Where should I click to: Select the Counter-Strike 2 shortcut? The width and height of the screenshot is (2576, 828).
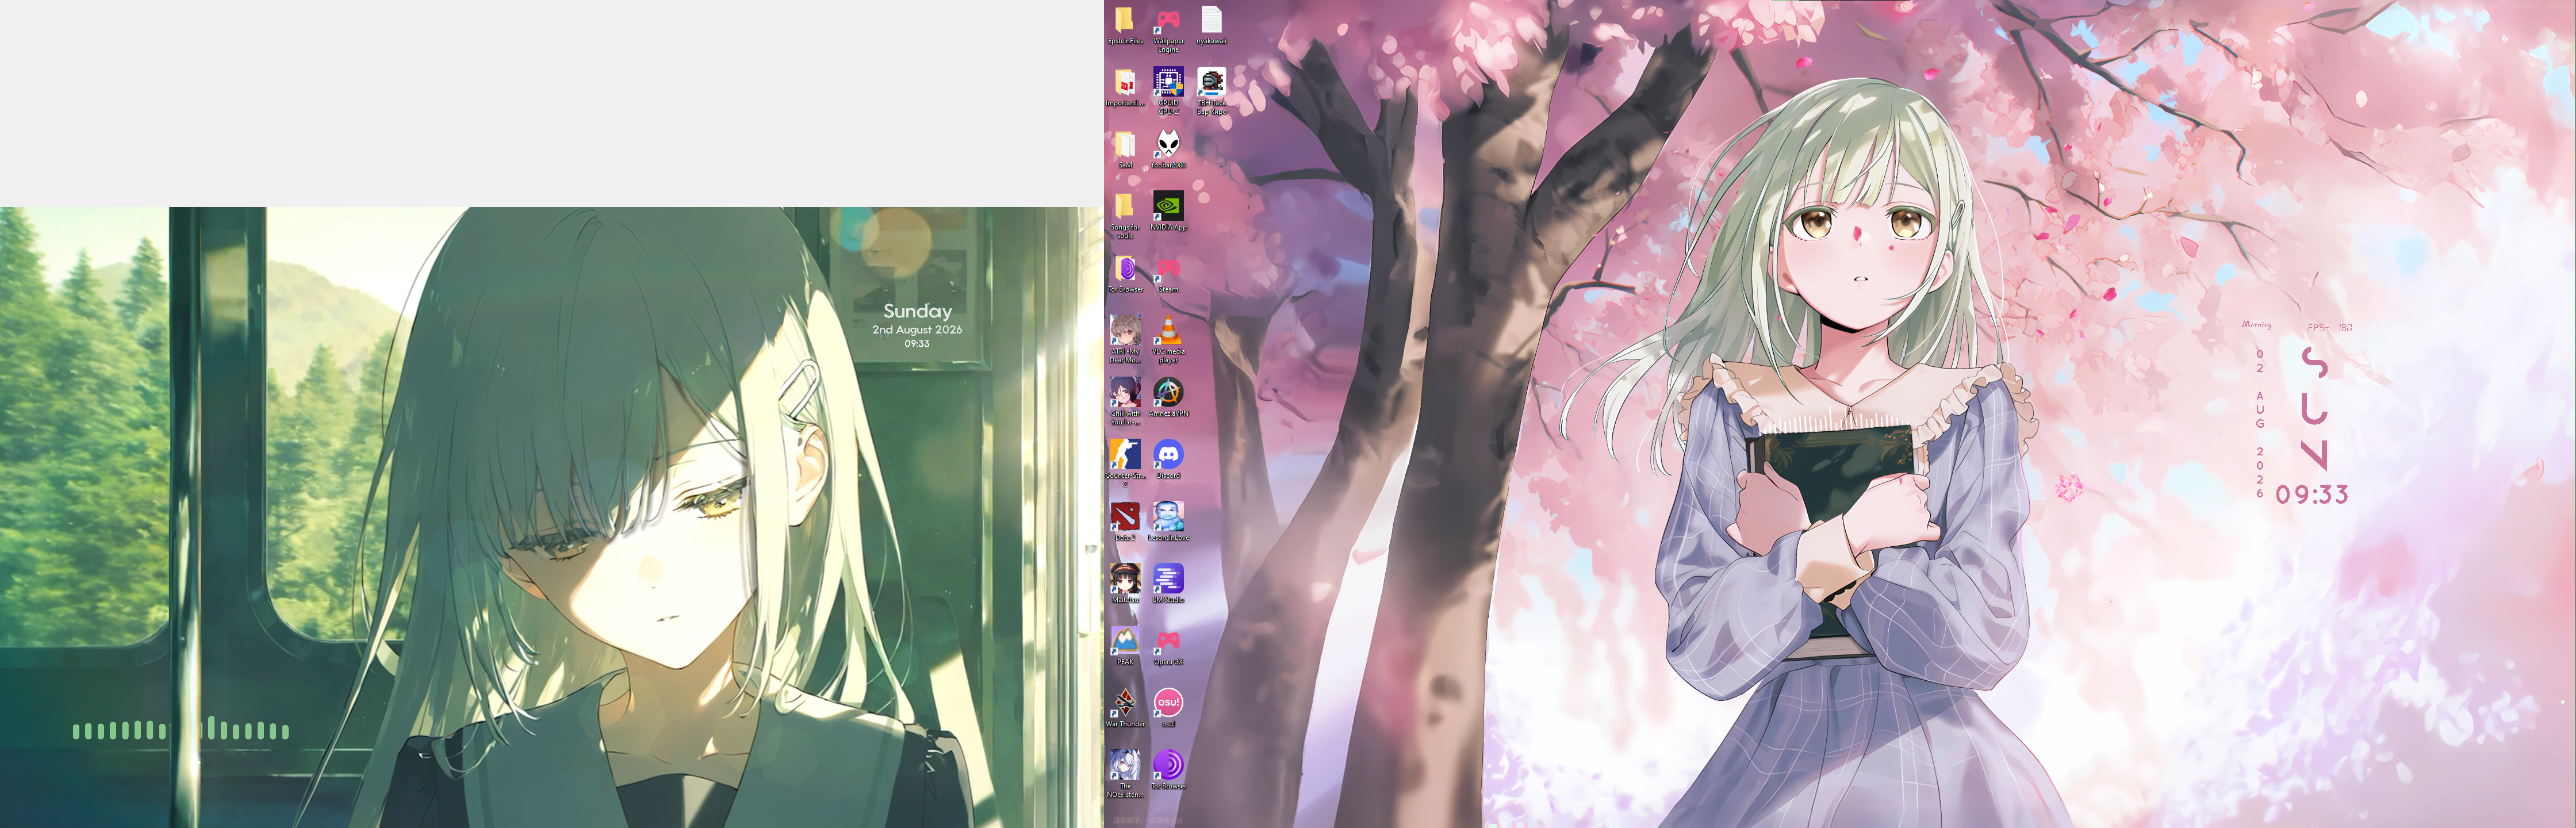pos(1125,463)
